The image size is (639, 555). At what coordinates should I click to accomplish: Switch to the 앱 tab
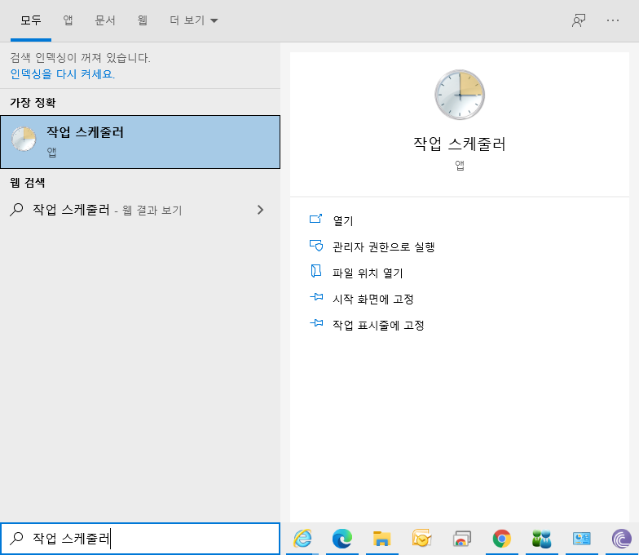click(68, 20)
